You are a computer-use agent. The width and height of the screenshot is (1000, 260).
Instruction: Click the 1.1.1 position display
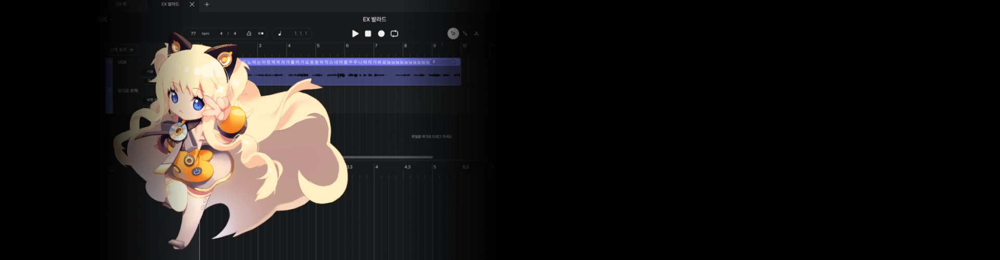(301, 34)
